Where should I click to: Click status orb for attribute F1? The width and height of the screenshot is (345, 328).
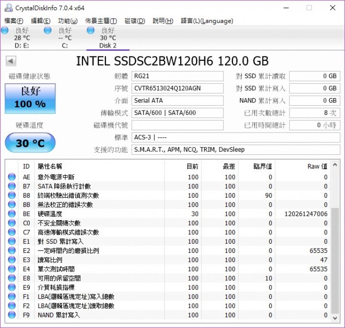pos(11,297)
